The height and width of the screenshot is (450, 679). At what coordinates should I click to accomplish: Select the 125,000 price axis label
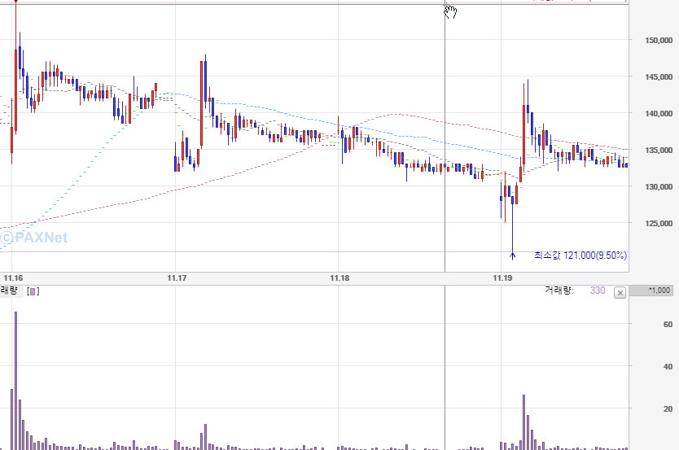point(659,224)
